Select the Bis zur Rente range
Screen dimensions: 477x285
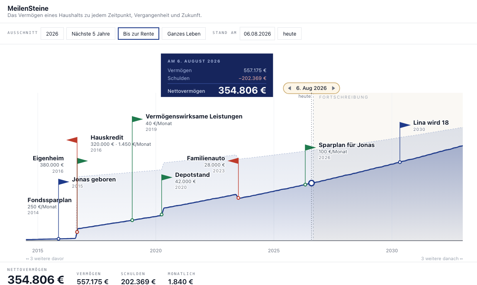pos(139,34)
